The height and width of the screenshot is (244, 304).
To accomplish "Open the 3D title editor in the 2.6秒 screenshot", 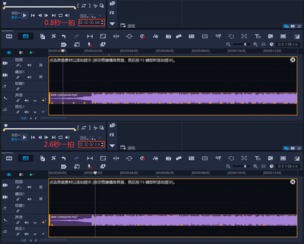I will (258, 158).
